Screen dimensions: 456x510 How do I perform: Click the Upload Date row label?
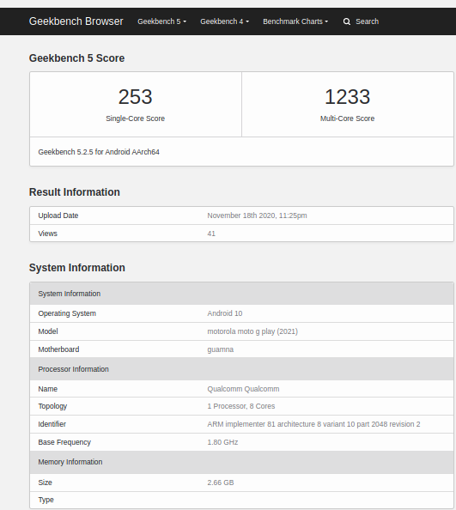[x=58, y=216]
